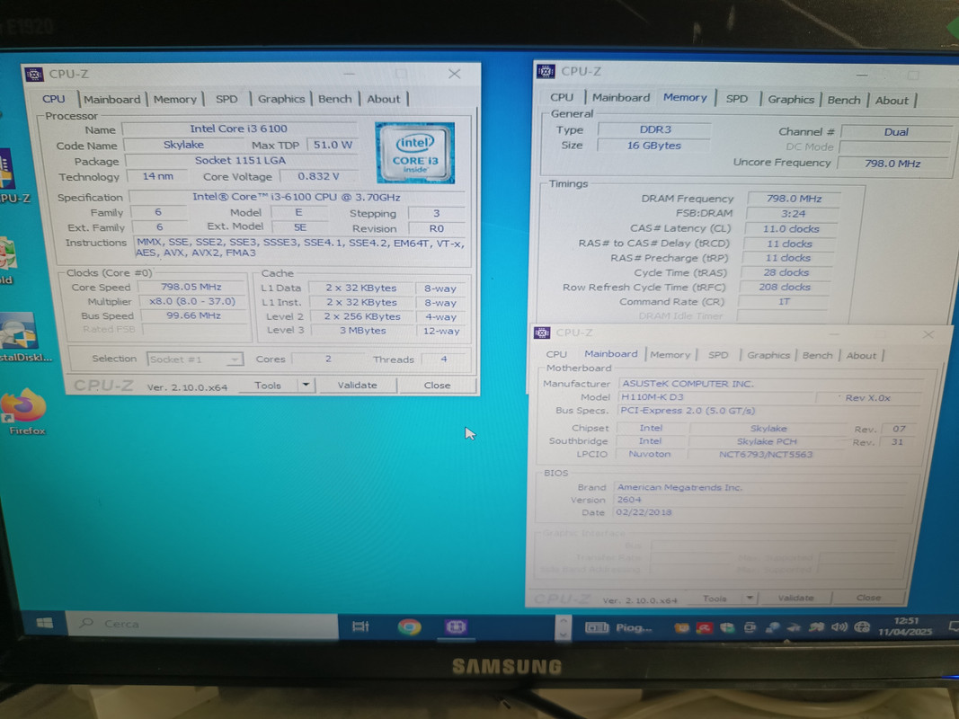Open the SPD tab in the Motherboard window
959x719 pixels.
(x=718, y=355)
